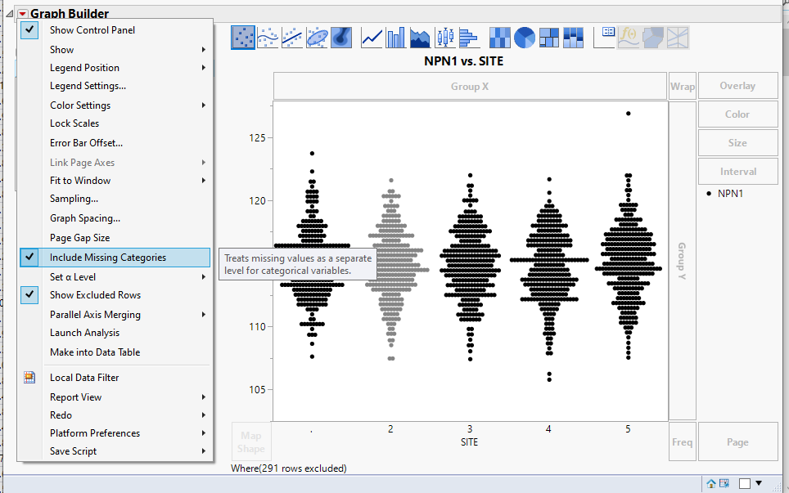Select the Mosaic plot icon
Viewport: 789px width, 493px height.
(573, 38)
